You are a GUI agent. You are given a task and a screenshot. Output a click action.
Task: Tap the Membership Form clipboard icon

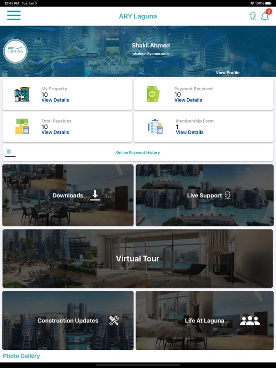[x=155, y=126]
